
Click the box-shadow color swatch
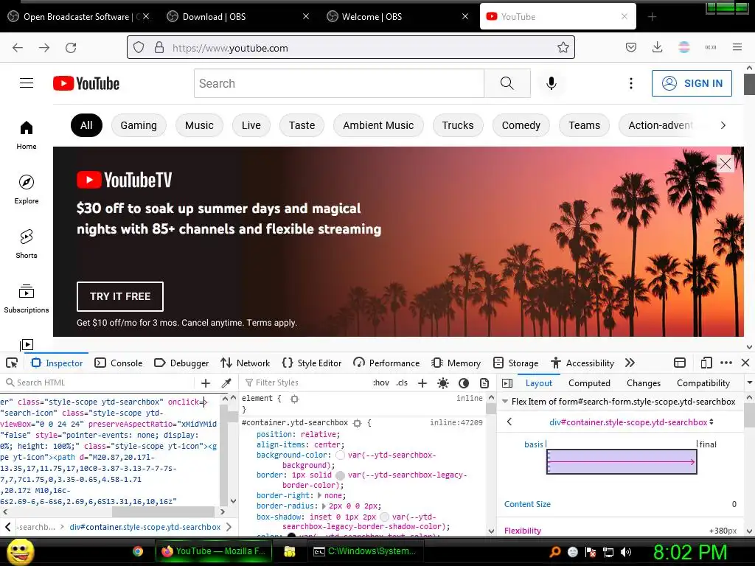point(384,517)
